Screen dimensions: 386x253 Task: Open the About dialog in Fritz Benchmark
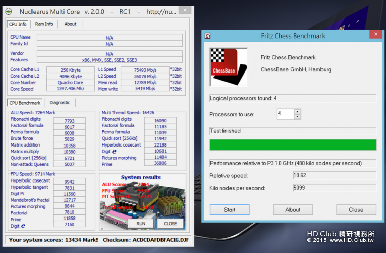(x=293, y=210)
